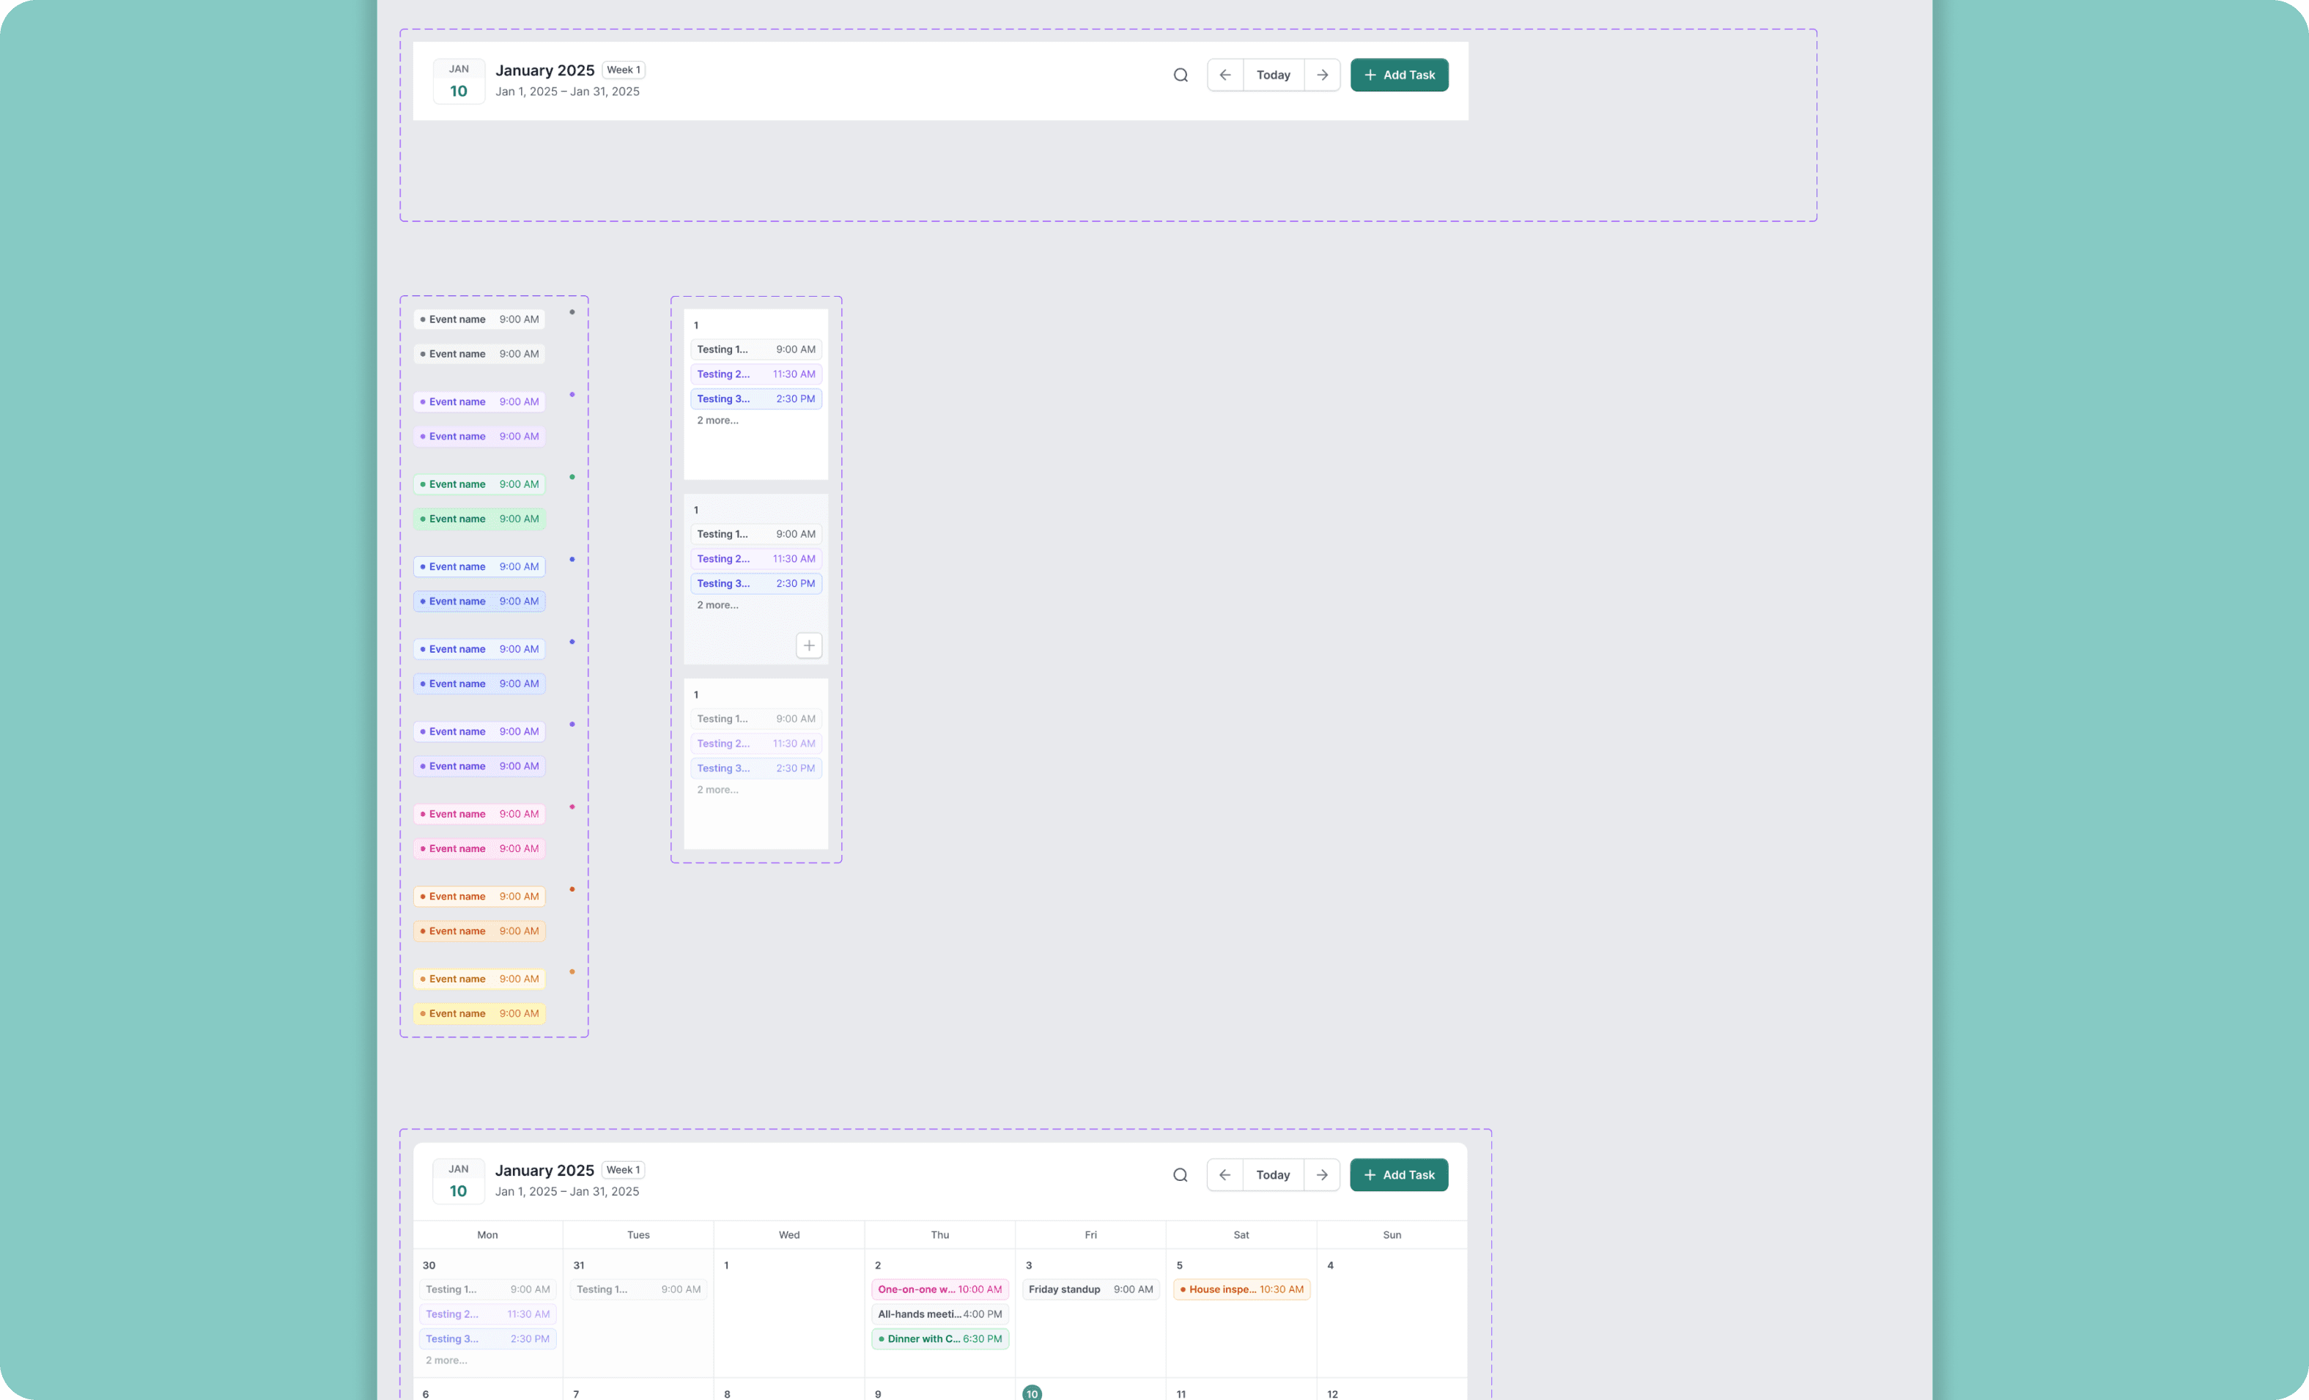The height and width of the screenshot is (1400, 2309).
Task: Select the pink outlined Event name chip
Action: coord(480,815)
